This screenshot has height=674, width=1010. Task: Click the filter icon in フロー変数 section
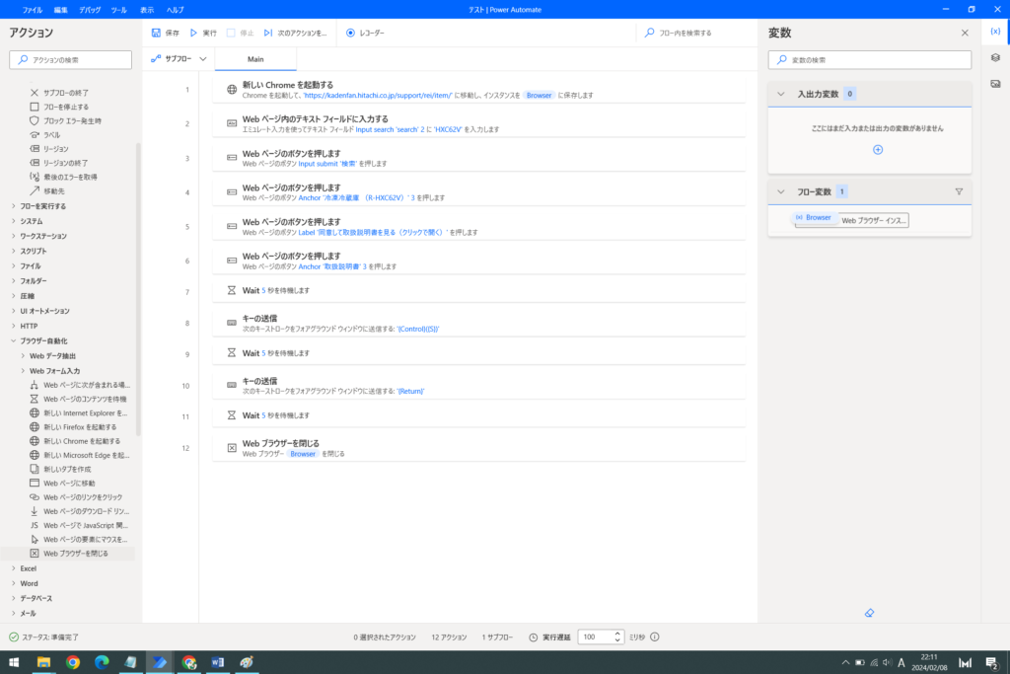tap(958, 191)
